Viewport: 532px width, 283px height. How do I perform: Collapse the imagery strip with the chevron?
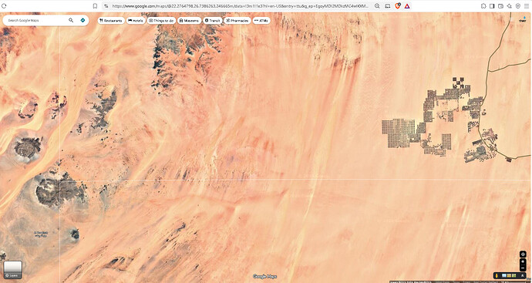[523, 275]
